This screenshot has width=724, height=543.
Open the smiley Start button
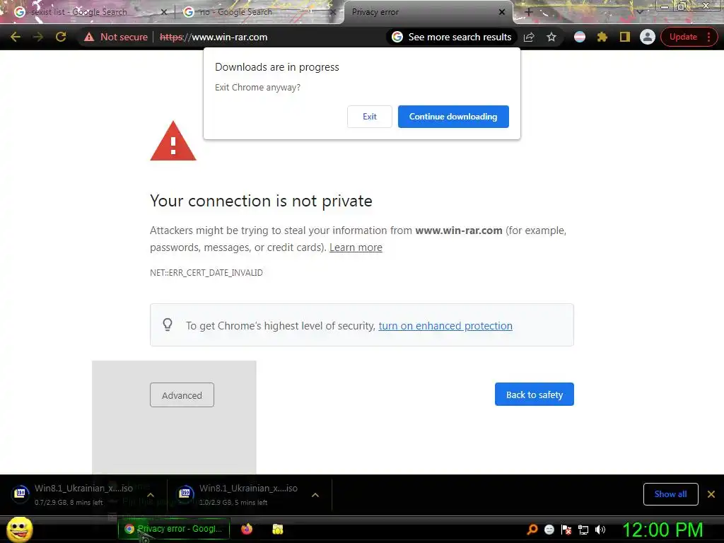pos(20,530)
